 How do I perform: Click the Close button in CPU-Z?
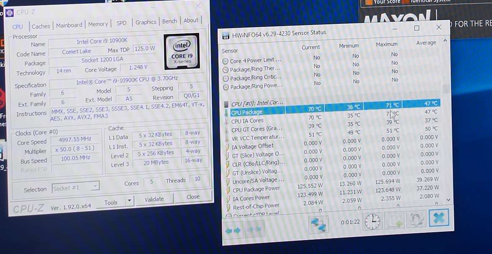click(193, 197)
